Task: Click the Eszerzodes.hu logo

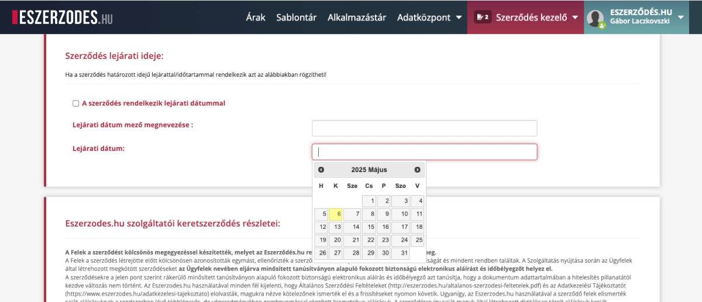Action: tap(62, 17)
